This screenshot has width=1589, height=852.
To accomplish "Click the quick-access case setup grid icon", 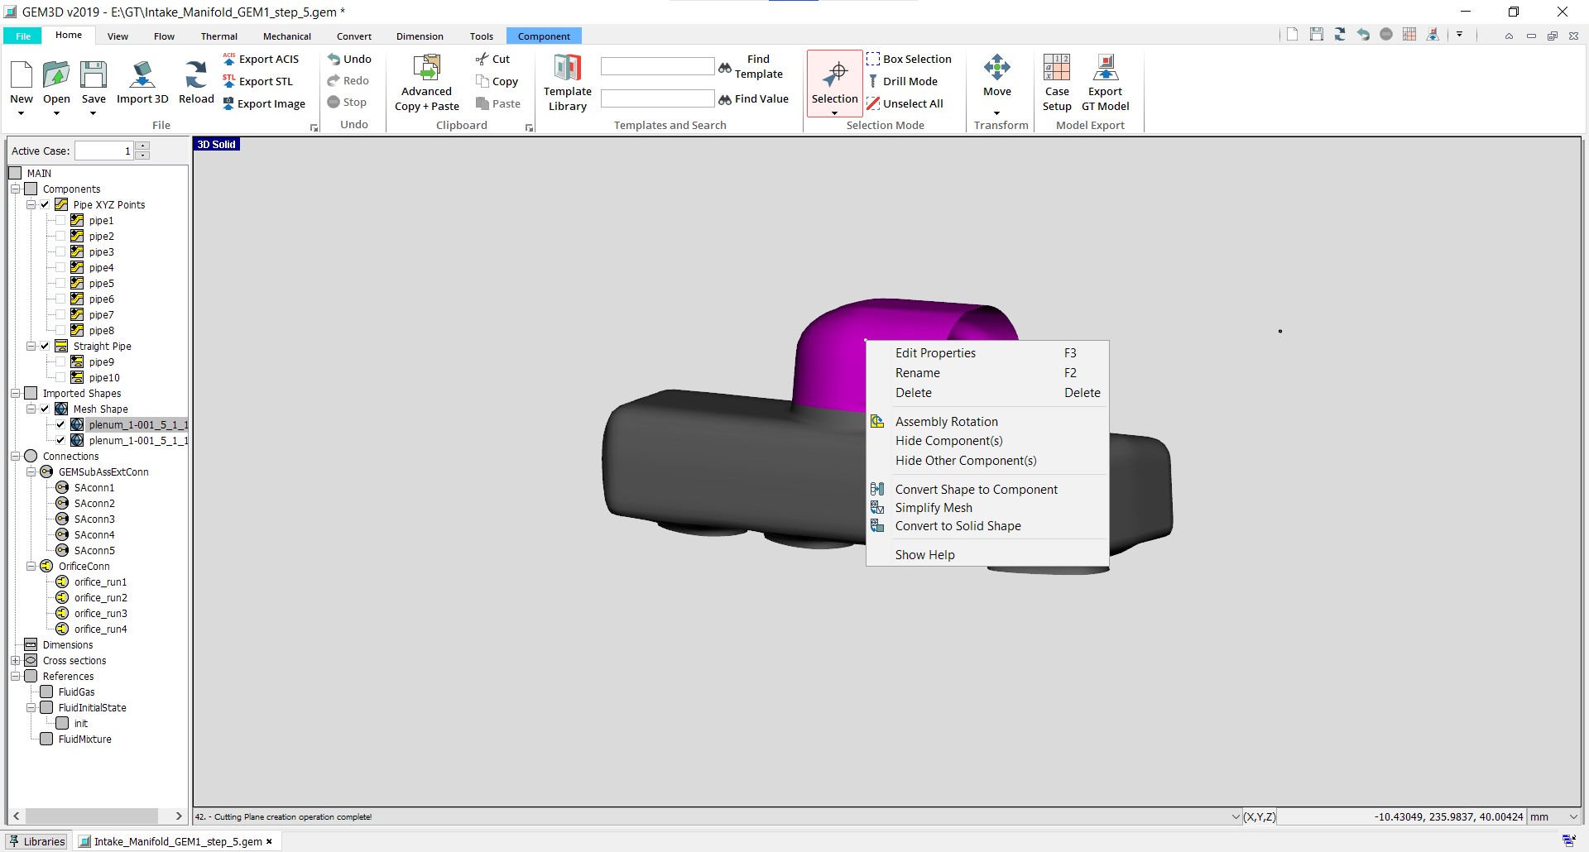I will point(1409,35).
